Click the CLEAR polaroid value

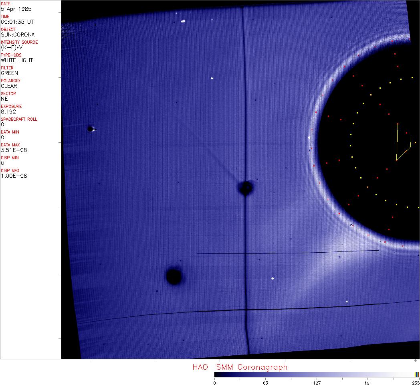(10, 86)
